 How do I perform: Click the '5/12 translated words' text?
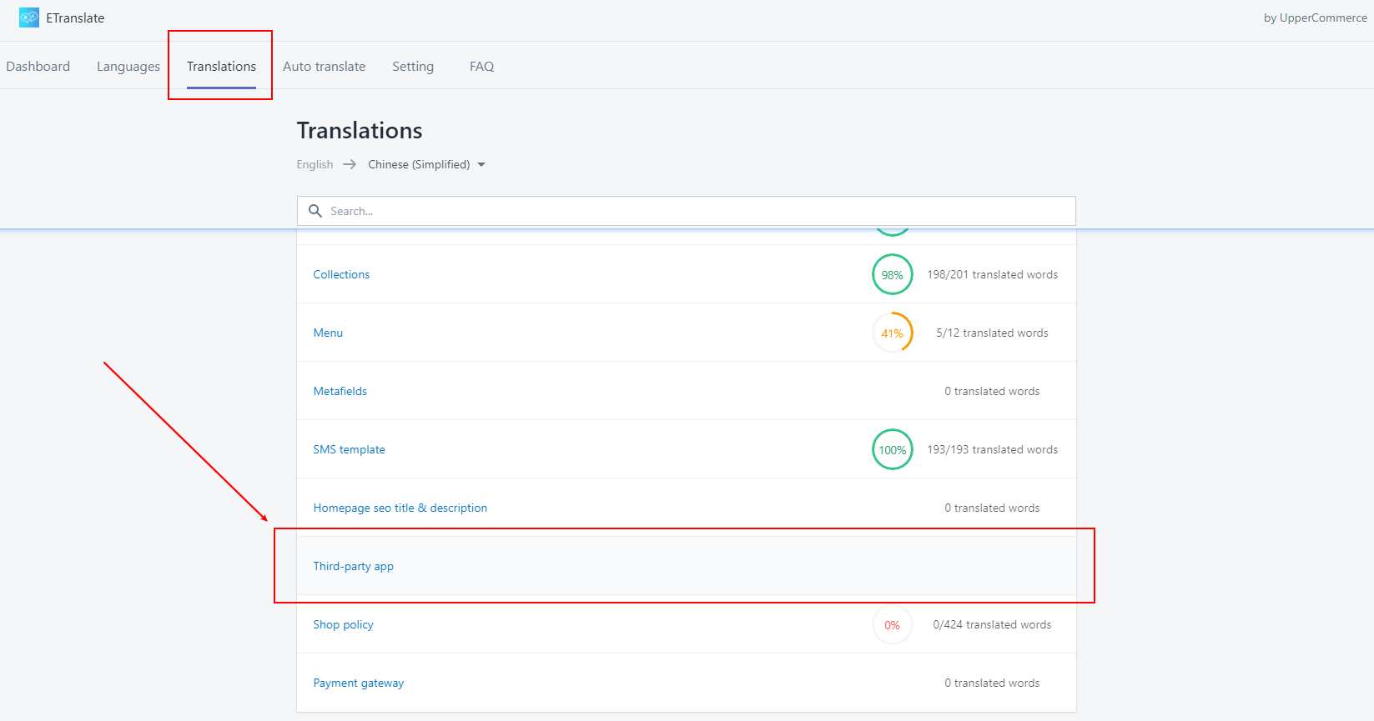coord(992,333)
